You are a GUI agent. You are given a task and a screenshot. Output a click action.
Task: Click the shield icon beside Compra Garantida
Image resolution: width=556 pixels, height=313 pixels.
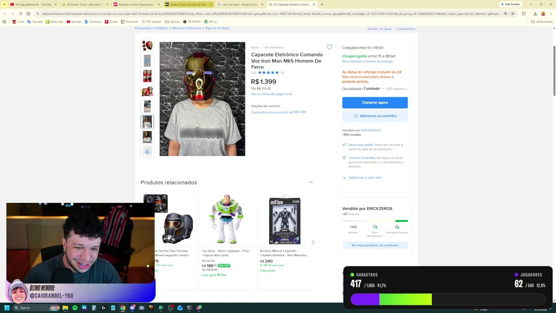click(x=344, y=158)
